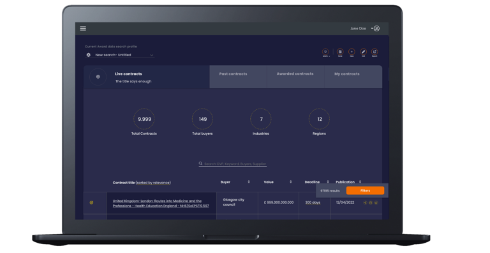This screenshot has height=253, width=490.
Task: Switch to the Awarded contracts tab
Action: [295, 77]
